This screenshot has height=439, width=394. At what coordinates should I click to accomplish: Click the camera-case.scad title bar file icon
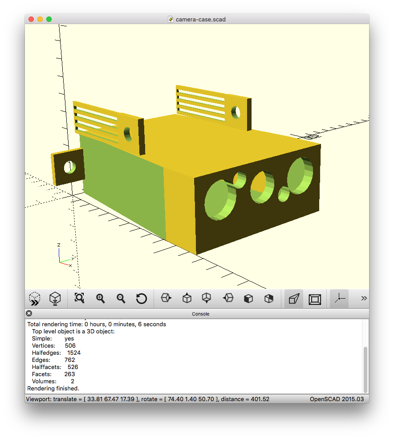pos(171,19)
